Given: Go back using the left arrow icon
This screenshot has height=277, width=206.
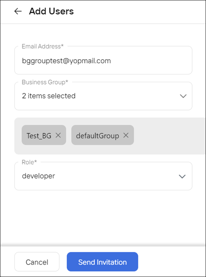Looking at the screenshot, I should (x=18, y=11).
